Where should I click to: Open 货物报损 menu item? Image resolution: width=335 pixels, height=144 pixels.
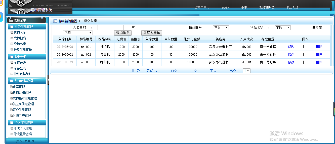coord(20,38)
